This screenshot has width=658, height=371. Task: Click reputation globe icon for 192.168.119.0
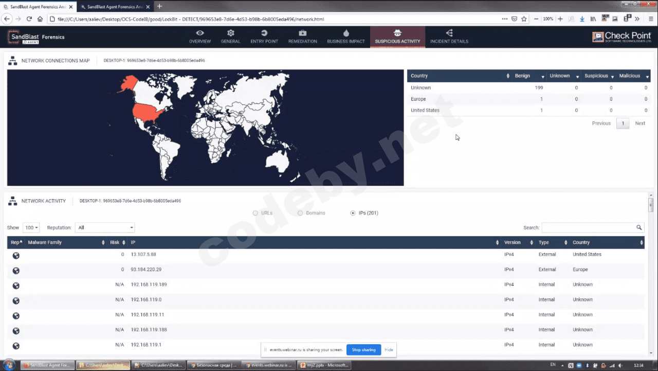point(16,301)
